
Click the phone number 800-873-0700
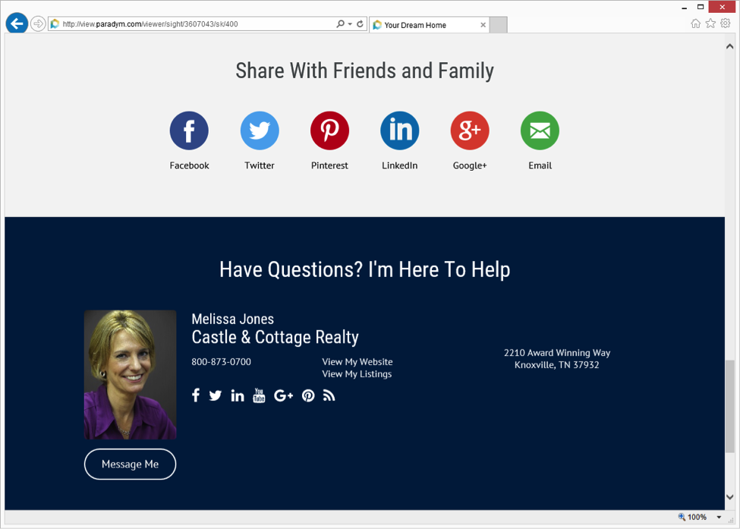pos(222,362)
